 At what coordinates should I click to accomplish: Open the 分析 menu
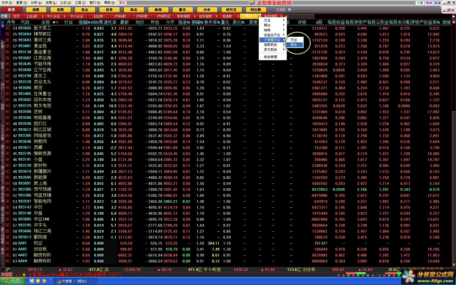point(36,3)
